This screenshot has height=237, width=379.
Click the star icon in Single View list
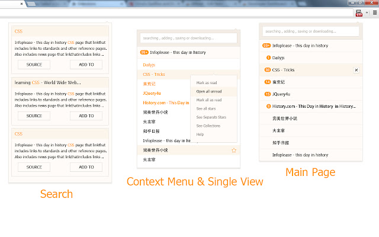(x=233, y=150)
